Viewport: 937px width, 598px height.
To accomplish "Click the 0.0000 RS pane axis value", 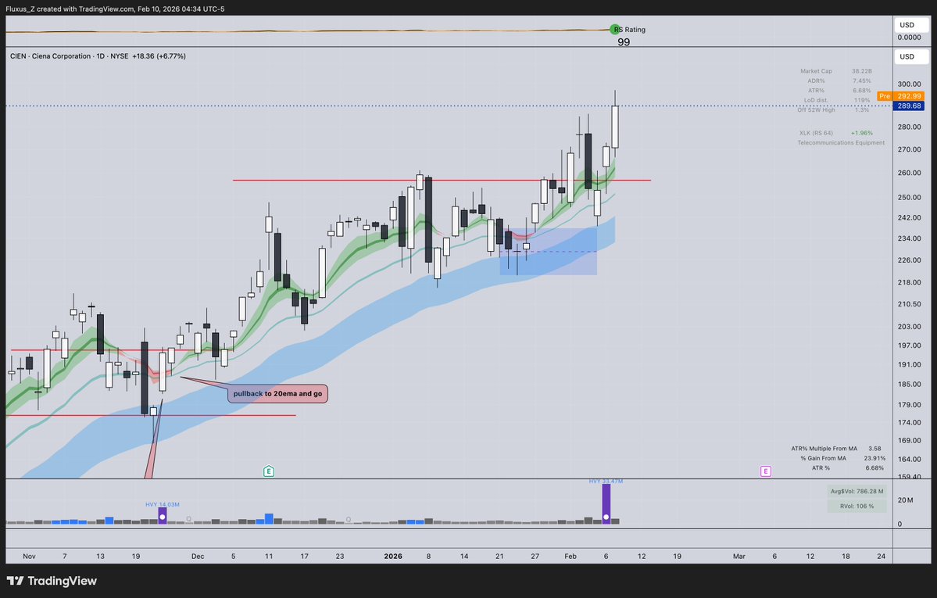I will pyautogui.click(x=909, y=37).
